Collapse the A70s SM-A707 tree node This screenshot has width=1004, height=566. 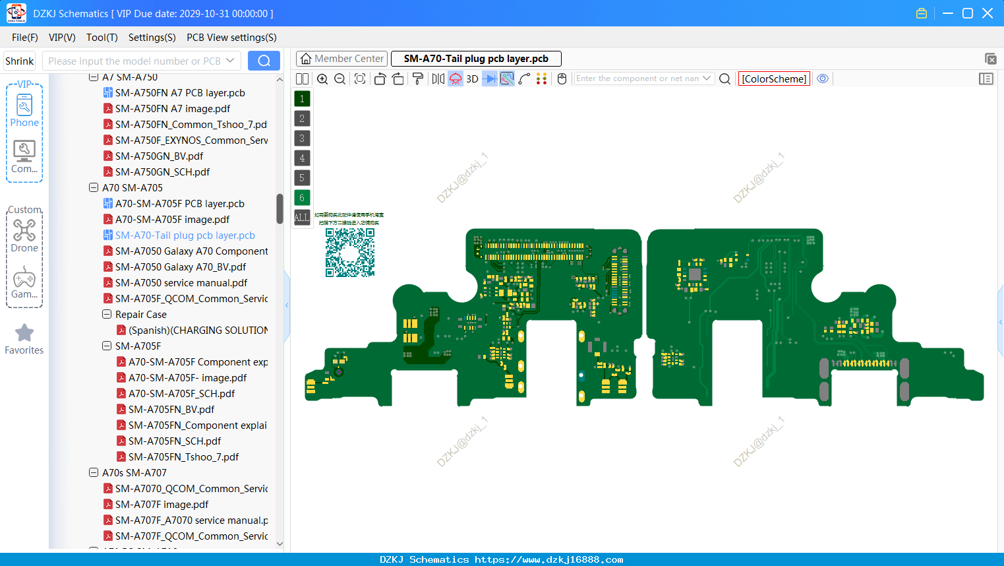(x=94, y=472)
